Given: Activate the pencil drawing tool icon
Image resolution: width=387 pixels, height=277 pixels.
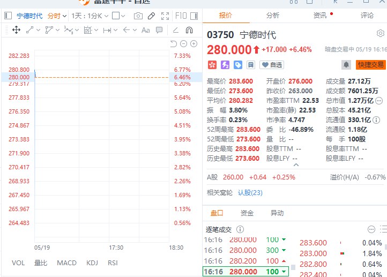Looking at the screenshot, I should (151, 16).
